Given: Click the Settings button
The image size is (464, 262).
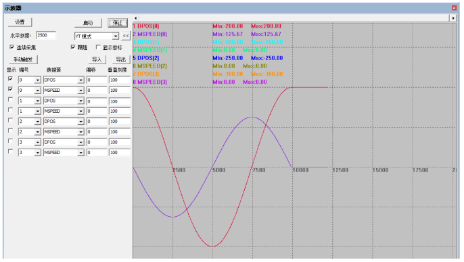Looking at the screenshot, I should pos(20,22).
